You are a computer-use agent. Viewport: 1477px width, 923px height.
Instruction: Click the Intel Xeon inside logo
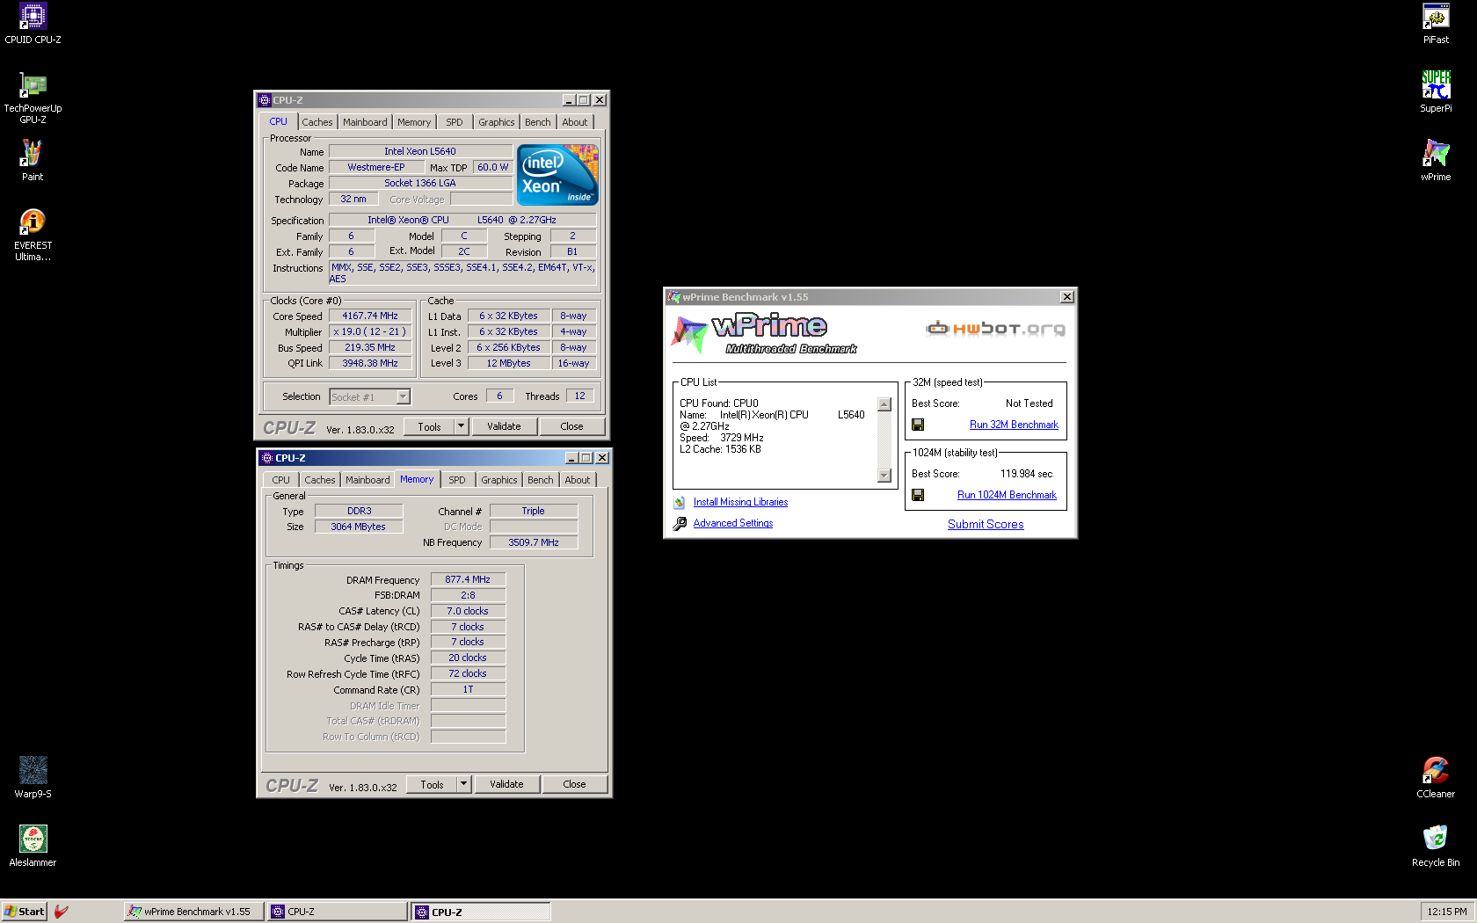tap(557, 174)
